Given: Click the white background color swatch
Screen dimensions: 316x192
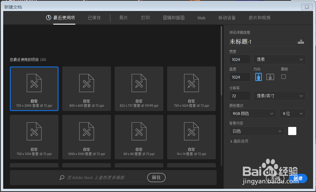Looking at the screenshot, I should (x=292, y=131).
